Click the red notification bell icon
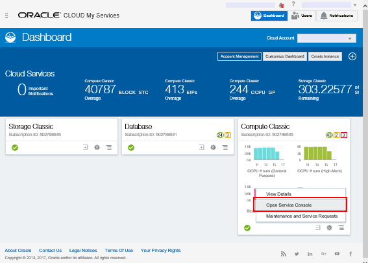 coord(281,5)
